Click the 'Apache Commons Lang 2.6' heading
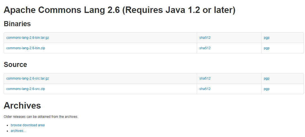 [119, 10]
